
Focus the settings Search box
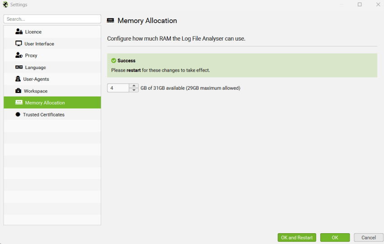click(52, 19)
